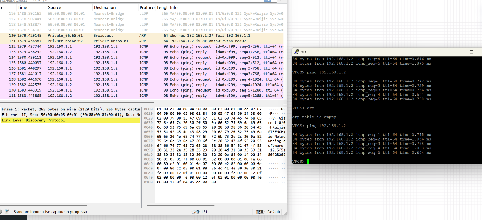The image size is (482, 220).
Task: Click ASCII text '80428202' in bytes pane
Action: [277, 155]
